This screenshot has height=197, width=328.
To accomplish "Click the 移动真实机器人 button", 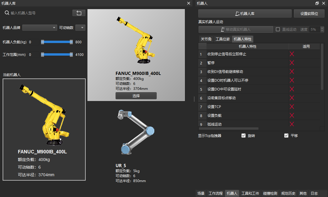I will [x=236, y=30].
